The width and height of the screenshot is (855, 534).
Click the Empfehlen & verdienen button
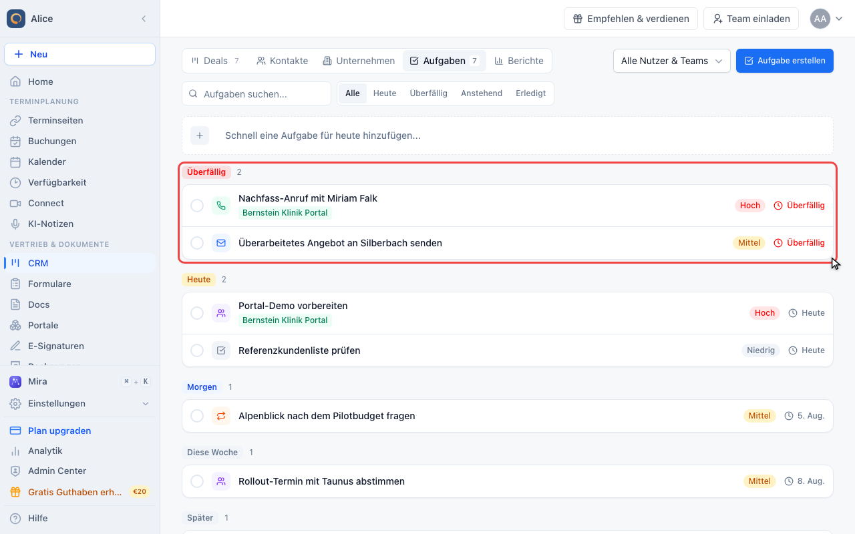(x=631, y=19)
